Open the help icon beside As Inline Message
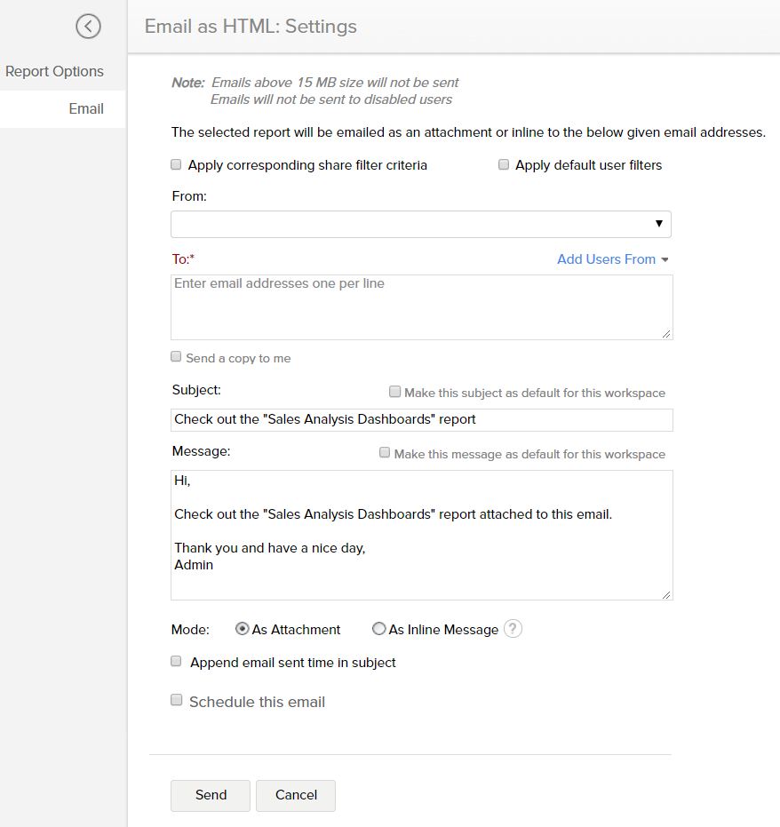780x827 pixels. tap(513, 629)
